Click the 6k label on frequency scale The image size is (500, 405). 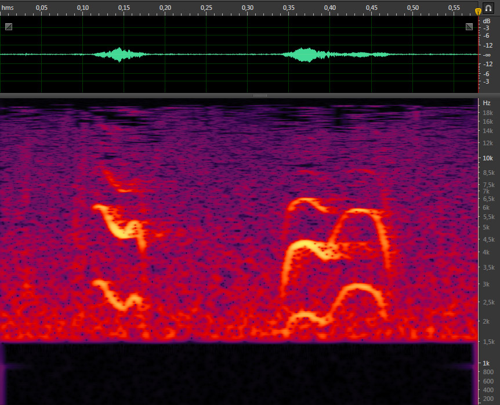(x=486, y=207)
